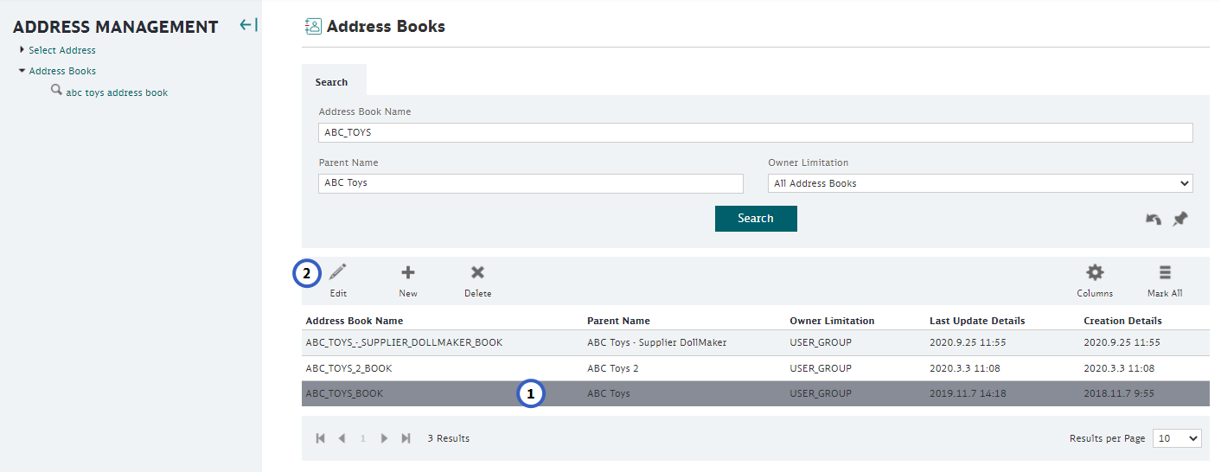Open the Results per Page dropdown

1177,438
